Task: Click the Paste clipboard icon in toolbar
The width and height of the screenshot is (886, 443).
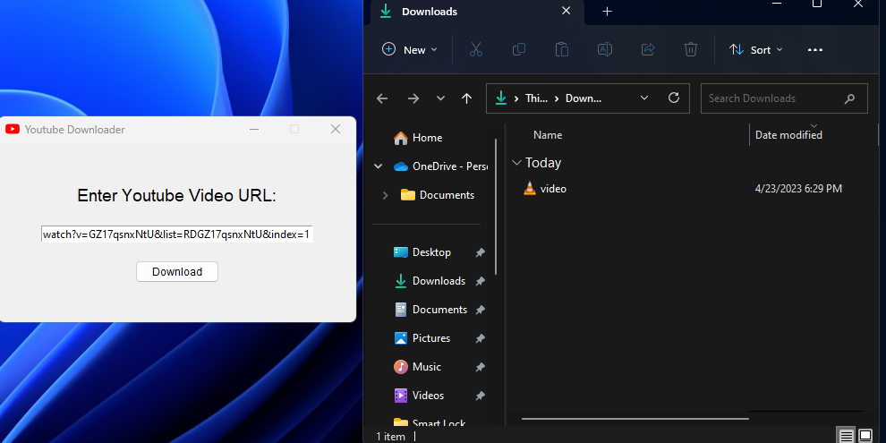Action: coord(562,50)
